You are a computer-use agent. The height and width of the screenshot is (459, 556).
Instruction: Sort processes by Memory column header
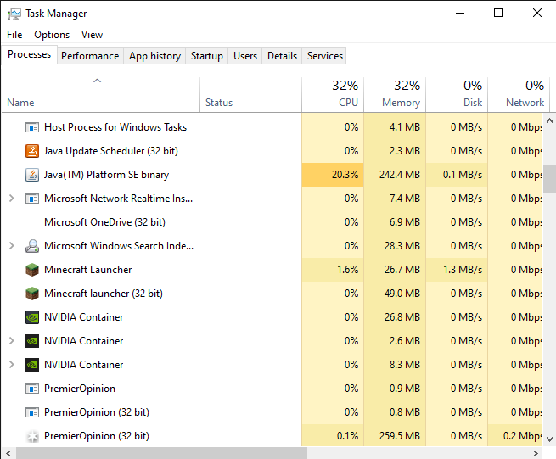(395, 93)
